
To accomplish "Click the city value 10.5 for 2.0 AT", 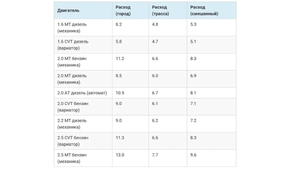I will click(120, 93).
